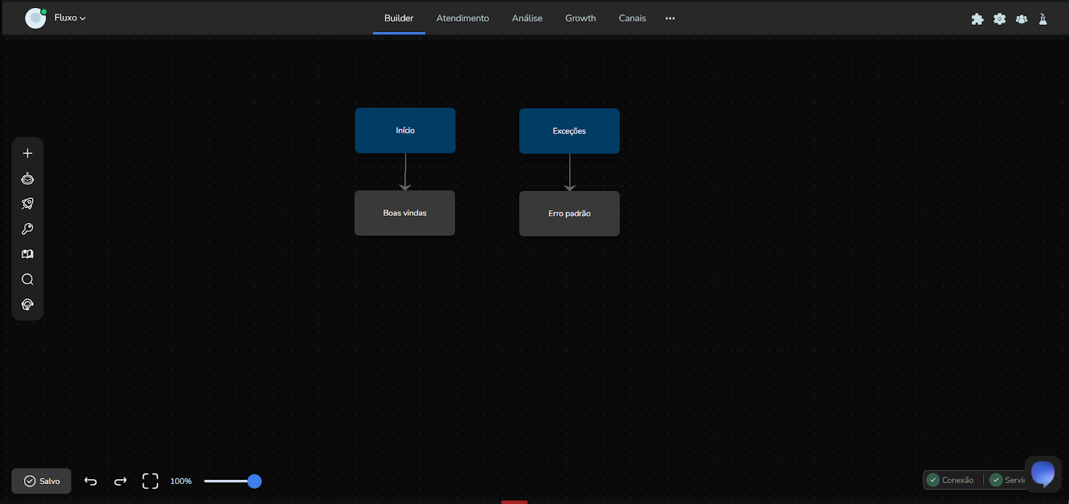The width and height of the screenshot is (1069, 504).
Task: Open the lab flask test icon
Action: pyautogui.click(x=1043, y=19)
